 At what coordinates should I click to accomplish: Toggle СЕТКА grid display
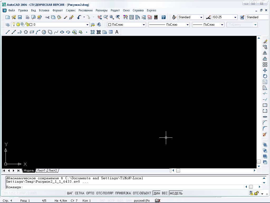pyautogui.click(x=79, y=193)
